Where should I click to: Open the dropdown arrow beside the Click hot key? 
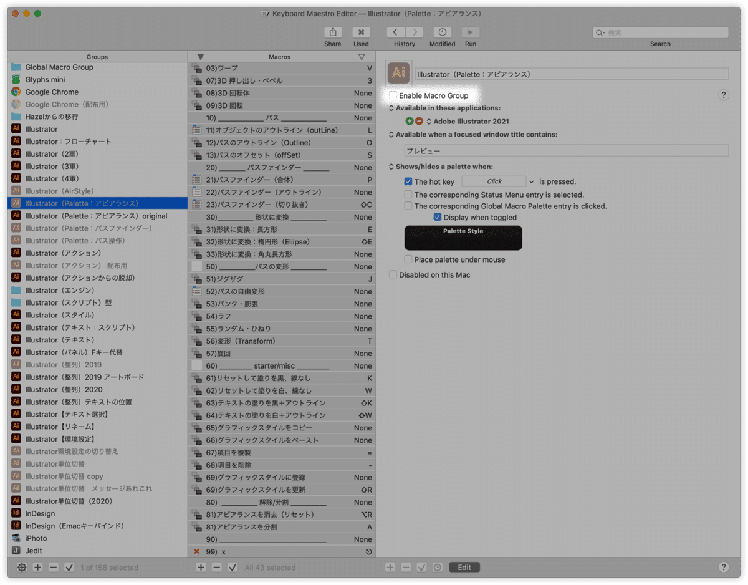pos(531,181)
